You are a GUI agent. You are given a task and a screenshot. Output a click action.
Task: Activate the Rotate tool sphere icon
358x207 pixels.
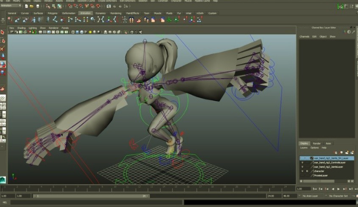pyautogui.click(x=2, y=64)
